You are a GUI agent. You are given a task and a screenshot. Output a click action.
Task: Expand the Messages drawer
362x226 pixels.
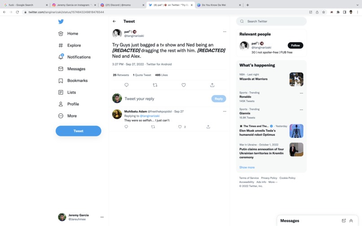coord(351,221)
